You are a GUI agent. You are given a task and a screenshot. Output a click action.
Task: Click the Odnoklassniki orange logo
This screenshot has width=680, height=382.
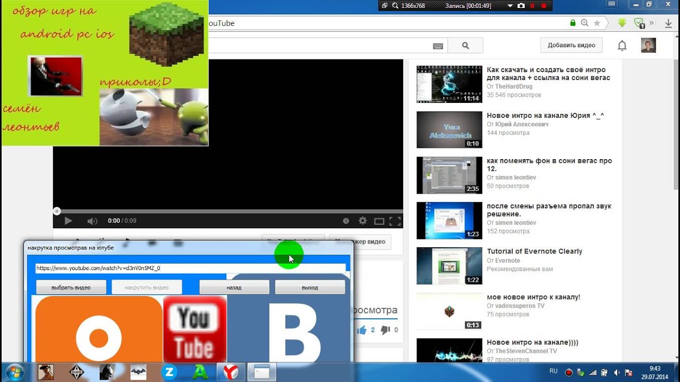pos(99,329)
